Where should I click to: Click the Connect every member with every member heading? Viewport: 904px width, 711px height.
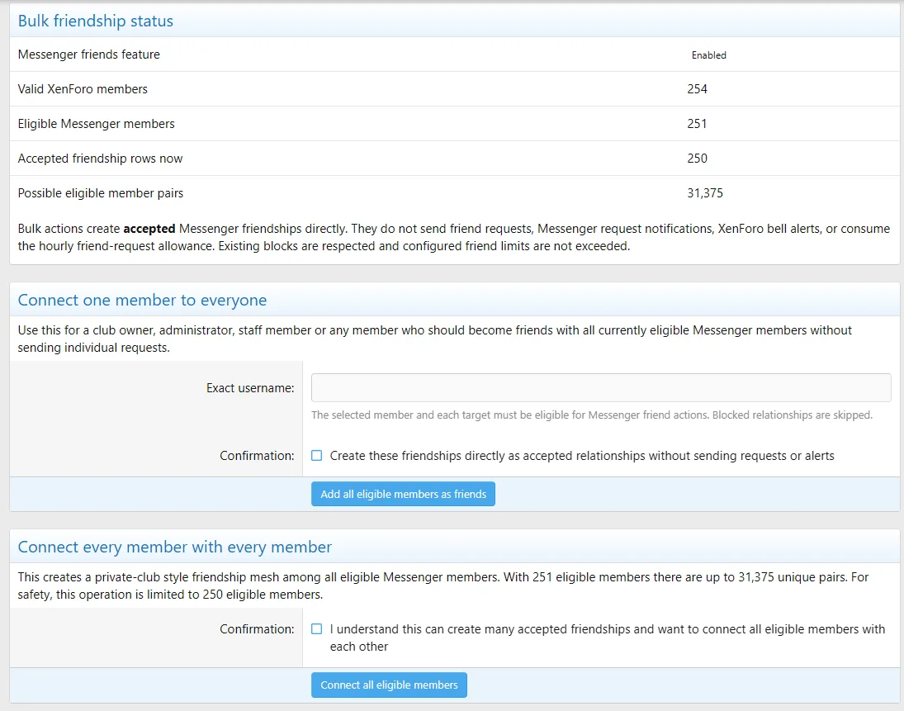click(175, 547)
